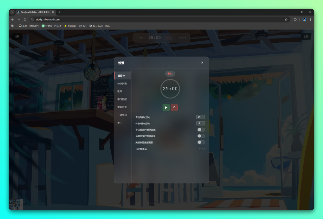Switch to the 待办列表 tab
The image size is (323, 219).
122,84
